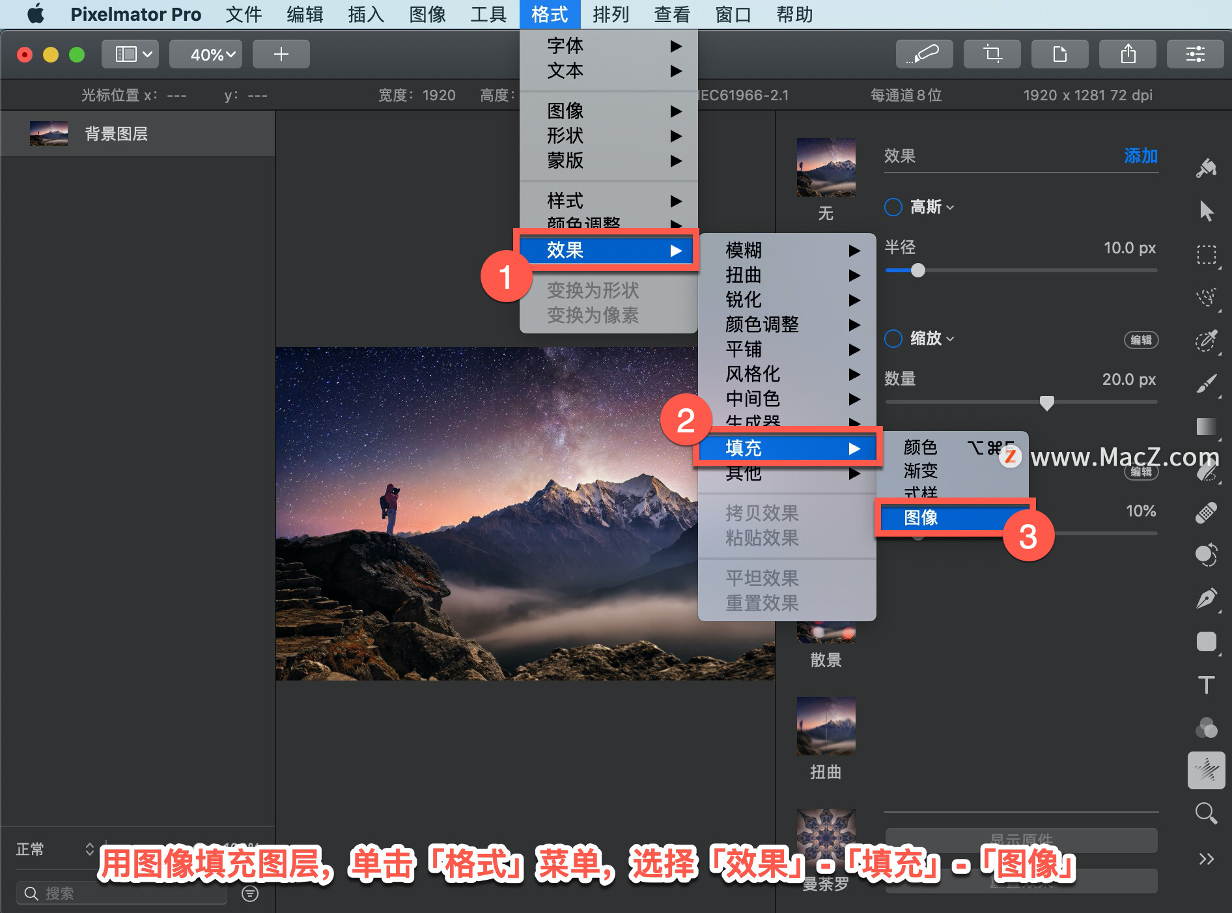Screen dimensions: 1232x913
Task: Open the Pixelmator Pro app menu
Action: (x=135, y=14)
